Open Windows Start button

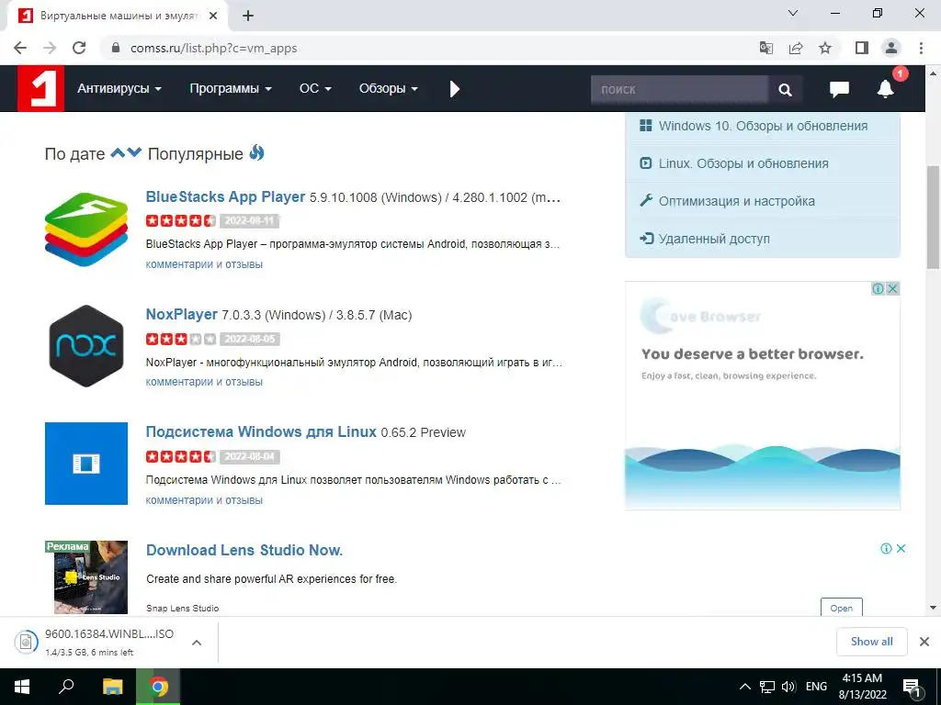[x=22, y=687]
